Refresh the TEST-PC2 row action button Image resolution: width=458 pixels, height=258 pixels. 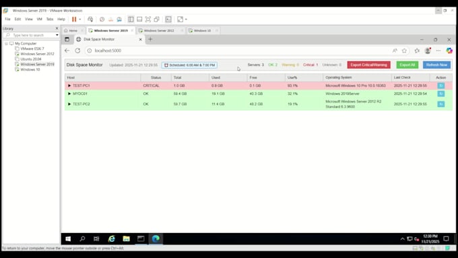(x=440, y=104)
